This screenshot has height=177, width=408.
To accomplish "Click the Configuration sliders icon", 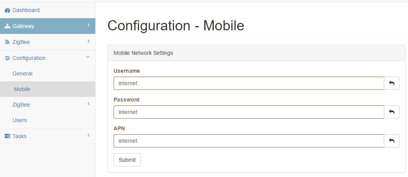I will pos(7,58).
